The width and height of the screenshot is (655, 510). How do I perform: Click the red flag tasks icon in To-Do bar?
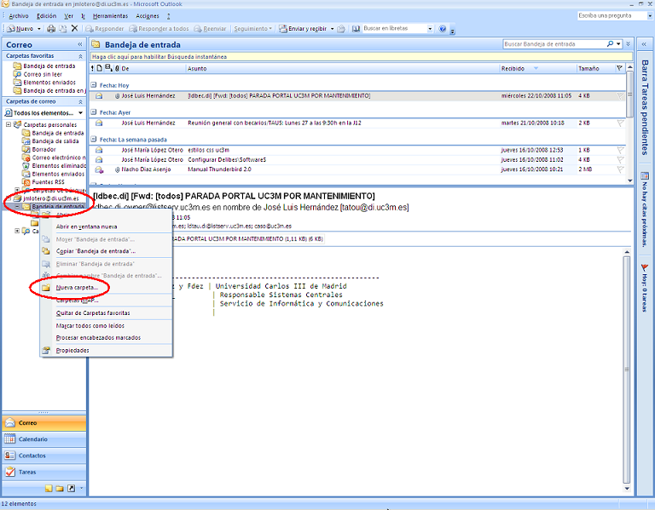[645, 267]
